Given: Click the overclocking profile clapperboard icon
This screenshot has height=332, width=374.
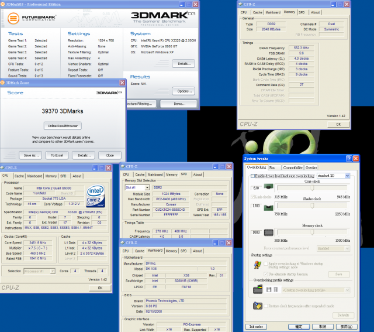Looking at the screenshot, I should pyautogui.click(x=258, y=289).
